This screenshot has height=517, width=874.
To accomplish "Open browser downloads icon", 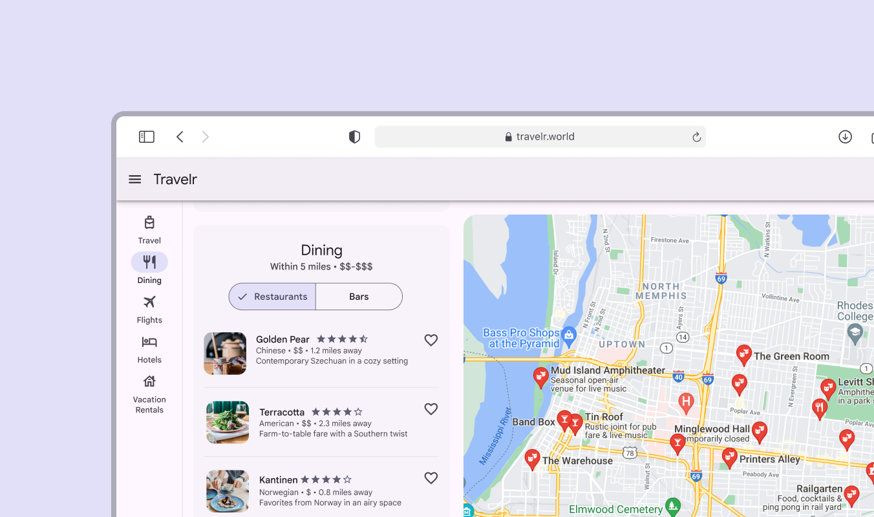I will coord(845,136).
